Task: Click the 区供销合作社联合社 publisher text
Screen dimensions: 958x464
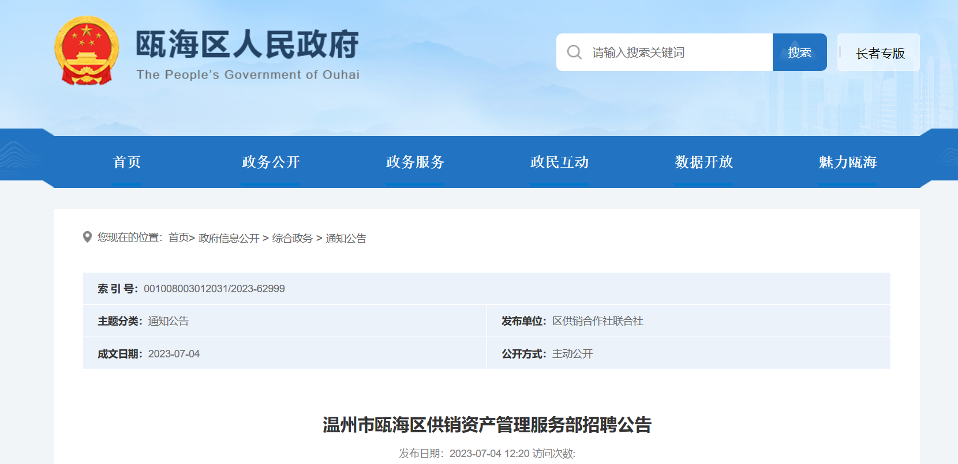Action: 597,321
